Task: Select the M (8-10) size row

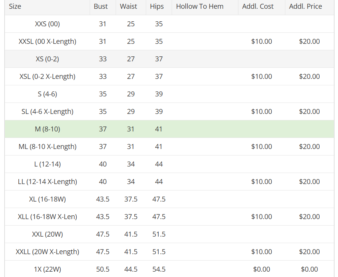Action: [x=169, y=129]
